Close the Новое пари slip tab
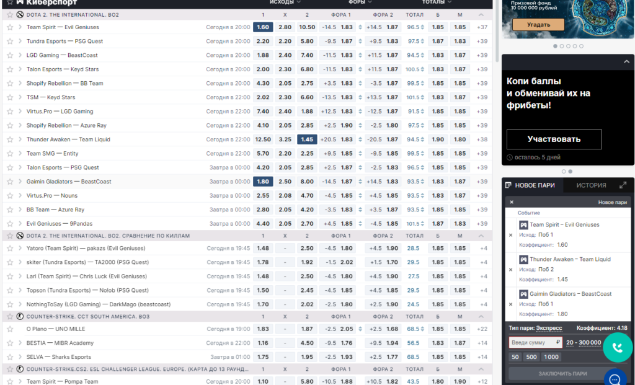This screenshot has width=635, height=385. point(512,202)
